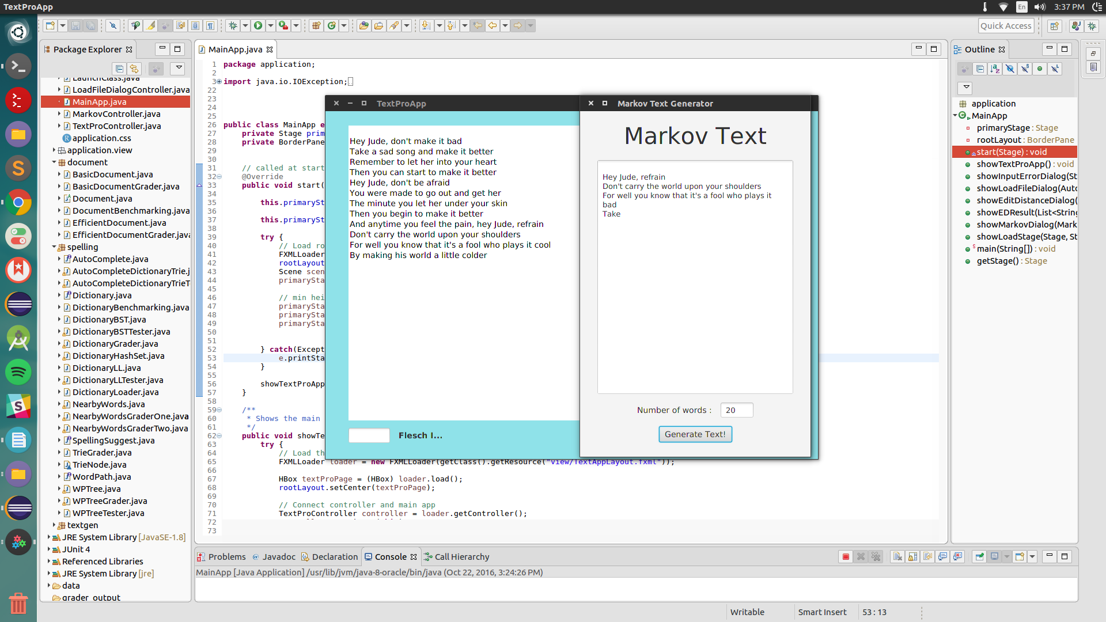Select DictionaryBST.java in Package Explorer
This screenshot has height=622, width=1106.
109,319
